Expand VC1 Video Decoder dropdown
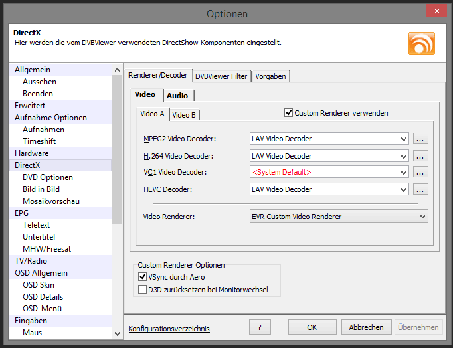 coord(403,173)
